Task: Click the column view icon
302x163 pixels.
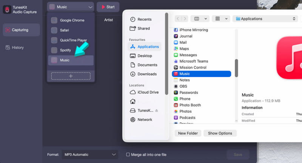Action: click(197, 18)
